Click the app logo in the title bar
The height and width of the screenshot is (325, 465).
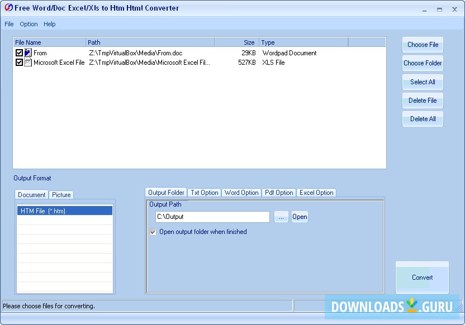(8, 8)
